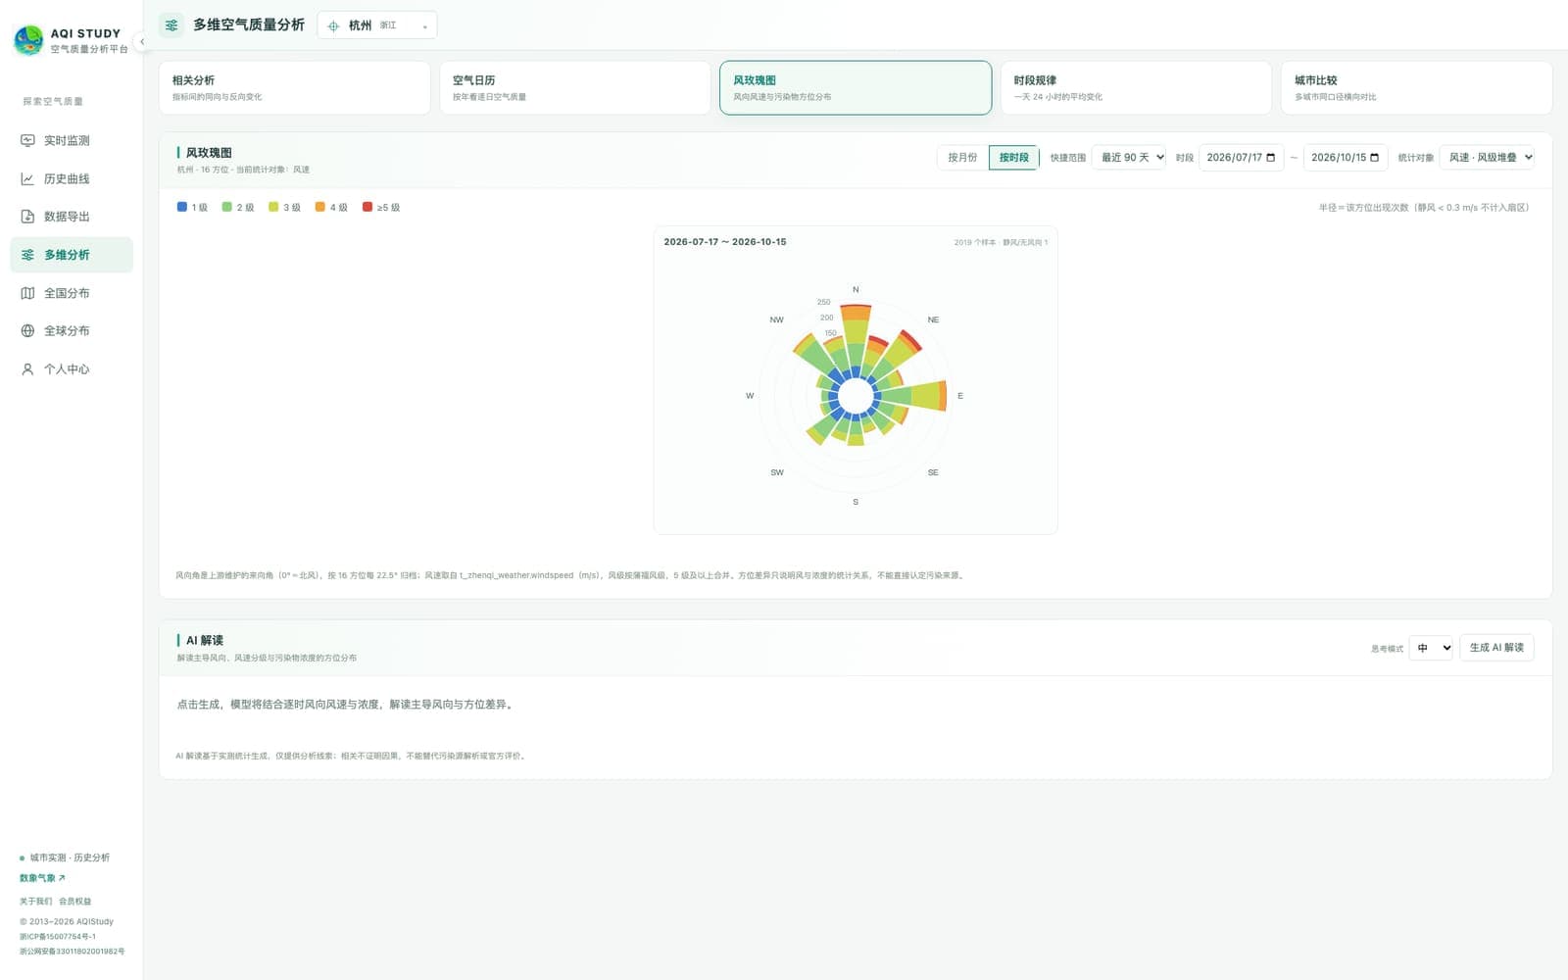Click the 生成 AI 解读 button
1568x980 pixels.
coord(1496,648)
